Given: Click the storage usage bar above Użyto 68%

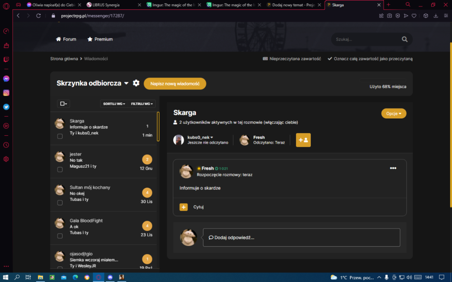Looking at the screenshot, I should [x=383, y=80].
